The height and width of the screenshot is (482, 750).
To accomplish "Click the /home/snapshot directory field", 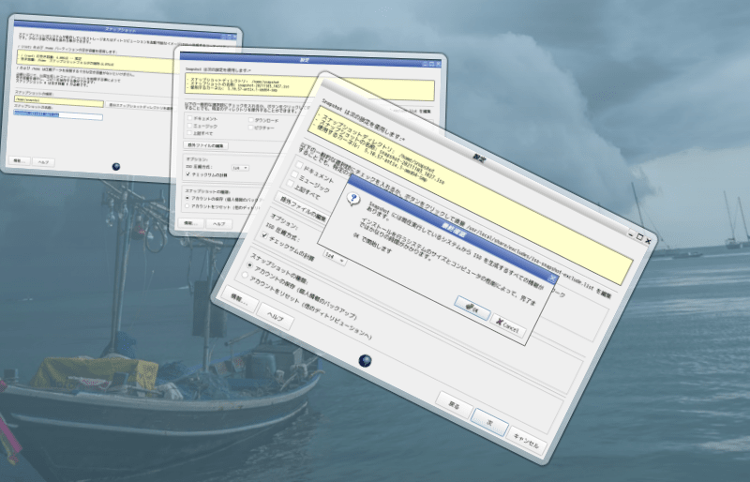I will point(59,101).
